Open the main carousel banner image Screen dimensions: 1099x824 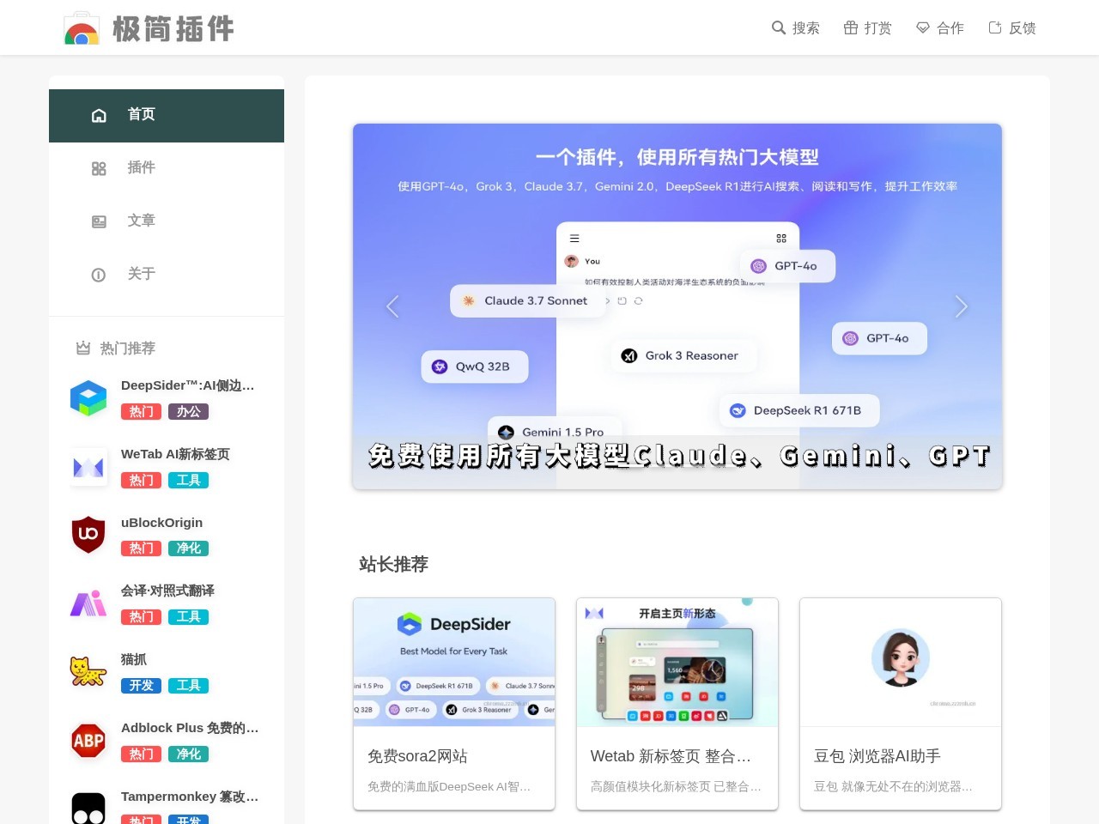(677, 306)
